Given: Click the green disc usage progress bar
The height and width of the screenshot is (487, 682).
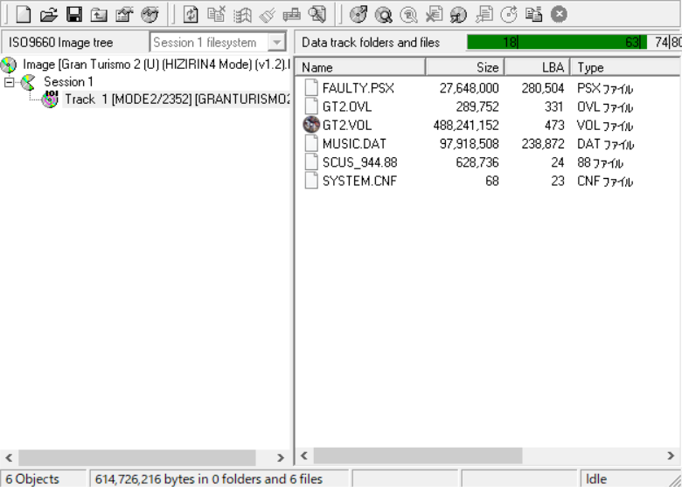Looking at the screenshot, I should [557, 42].
